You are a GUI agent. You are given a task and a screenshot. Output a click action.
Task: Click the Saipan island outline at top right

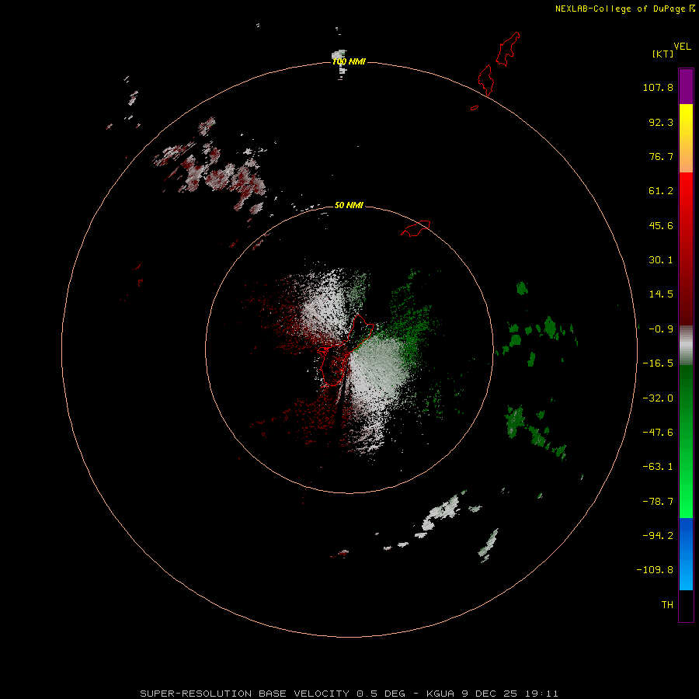click(508, 49)
